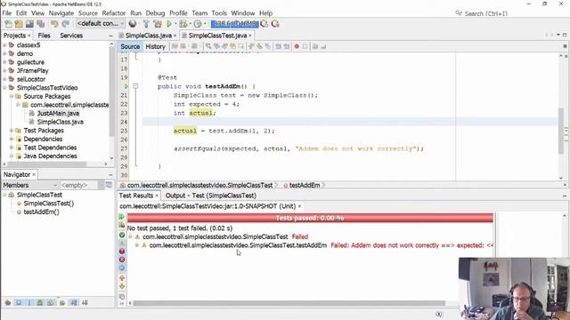Image resolution: width=570 pixels, height=320 pixels.
Task: Switch to the SimpleClass.java editor tab
Action: tap(149, 36)
